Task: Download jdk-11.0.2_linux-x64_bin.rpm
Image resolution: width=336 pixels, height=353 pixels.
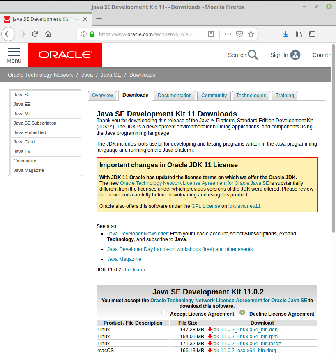Action: [x=245, y=337]
